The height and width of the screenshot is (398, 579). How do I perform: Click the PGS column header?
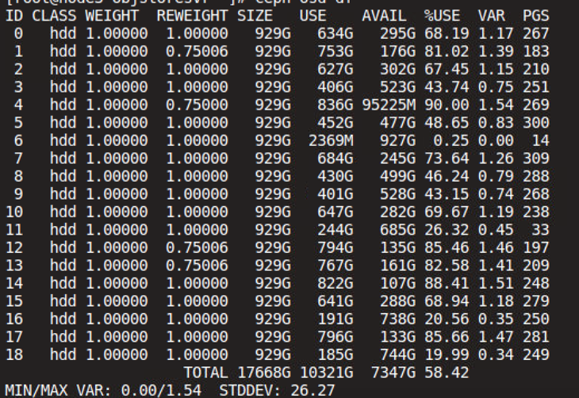(536, 16)
